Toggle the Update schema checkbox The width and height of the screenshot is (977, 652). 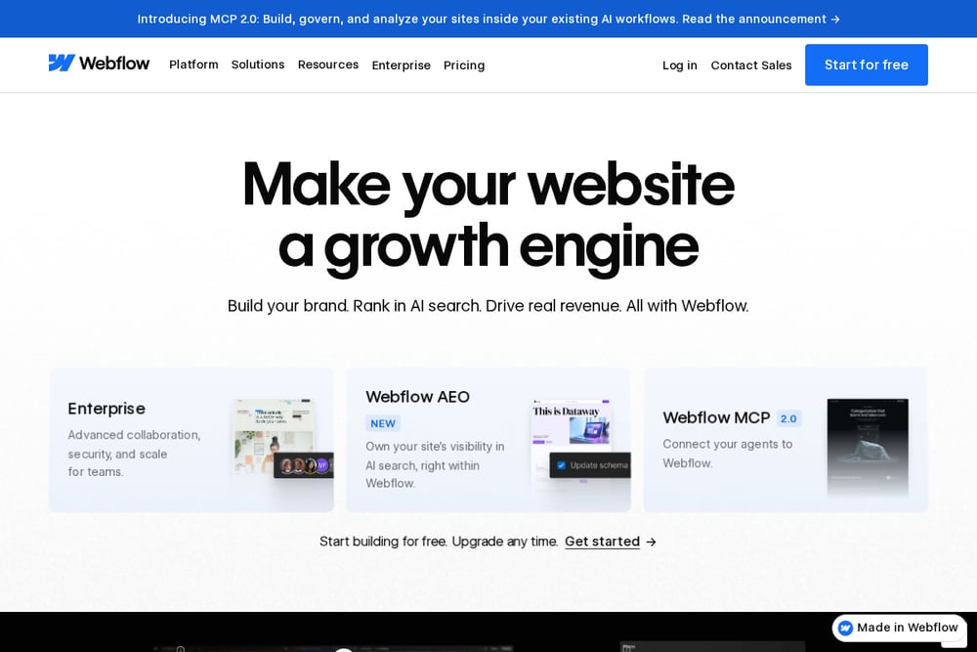click(x=562, y=465)
